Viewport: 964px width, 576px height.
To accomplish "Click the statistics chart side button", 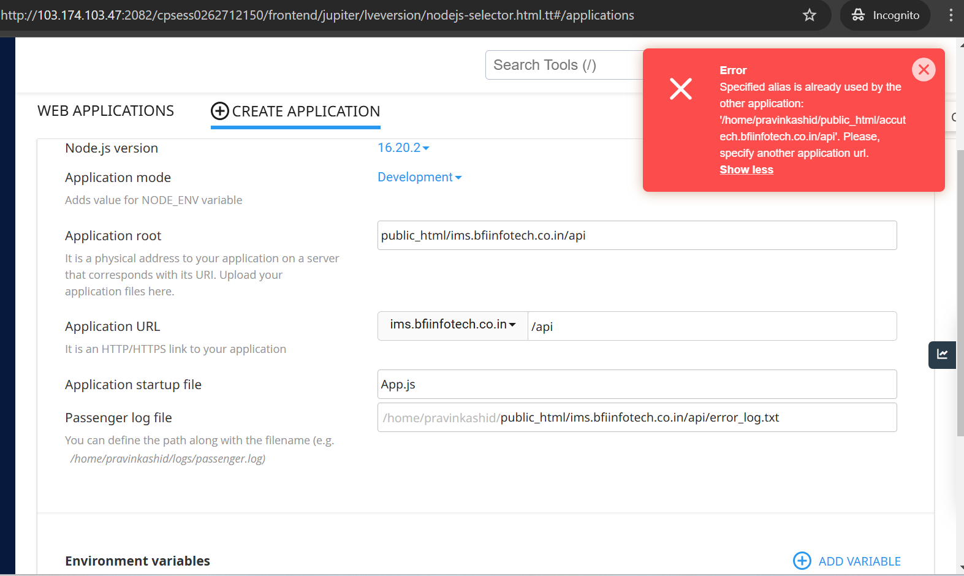I will pos(942,355).
